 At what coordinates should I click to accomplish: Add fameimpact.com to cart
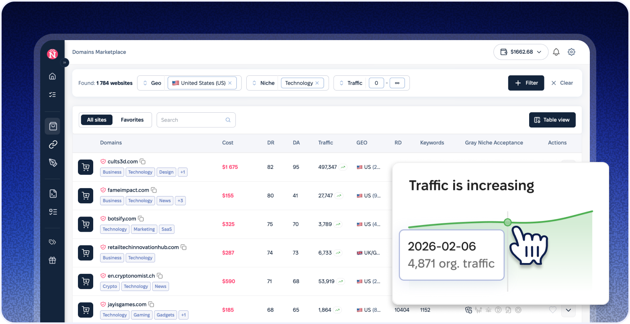86,196
